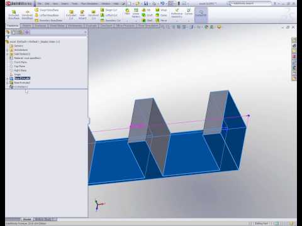Open the Curves dropdown arrow
This screenshot has height=226, width=302.
pyautogui.click(x=189, y=21)
